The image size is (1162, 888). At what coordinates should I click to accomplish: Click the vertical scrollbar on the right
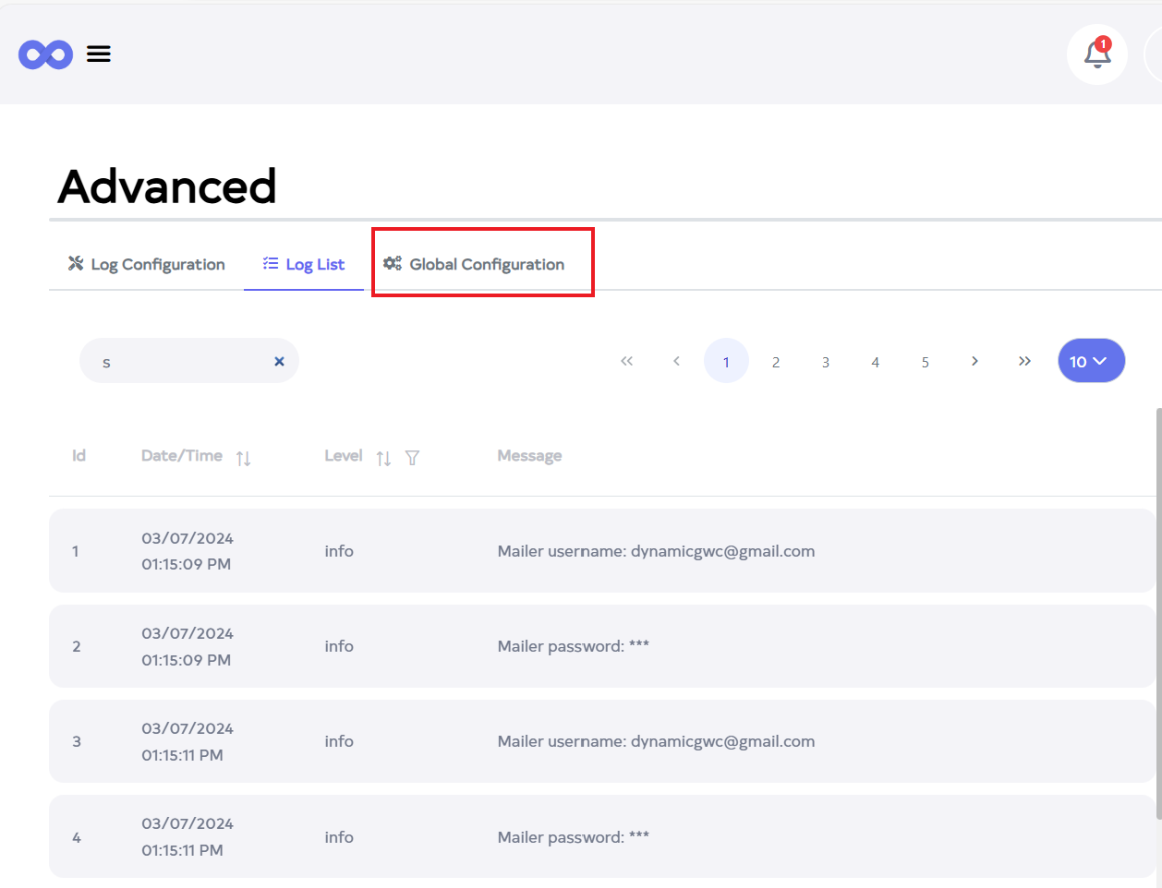1158,609
